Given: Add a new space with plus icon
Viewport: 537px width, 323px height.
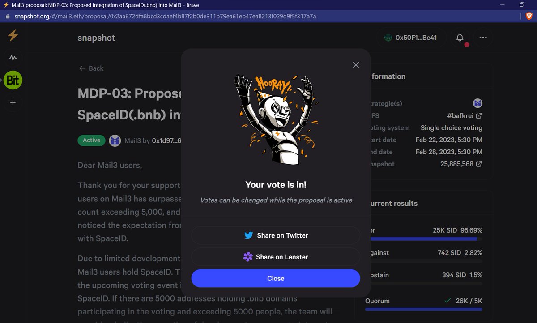Looking at the screenshot, I should [x=13, y=102].
